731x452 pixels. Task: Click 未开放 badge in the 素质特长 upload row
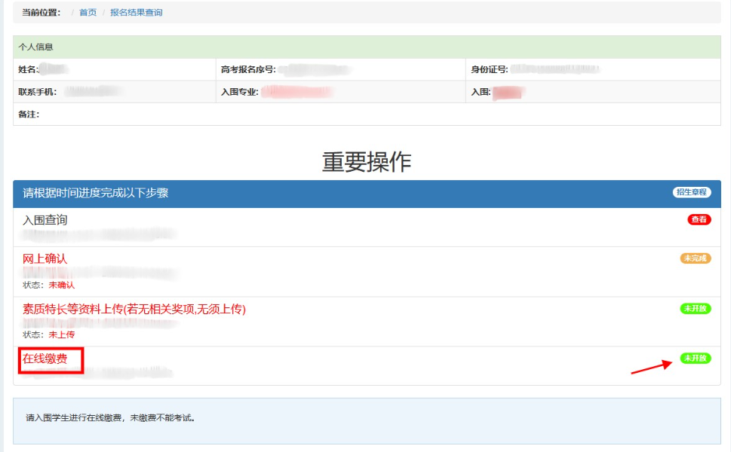696,308
